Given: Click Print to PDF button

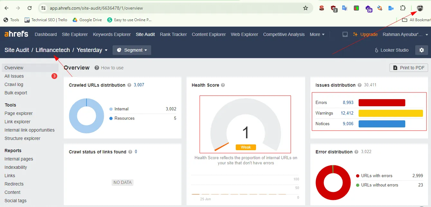Looking at the screenshot, I should tap(409, 68).
